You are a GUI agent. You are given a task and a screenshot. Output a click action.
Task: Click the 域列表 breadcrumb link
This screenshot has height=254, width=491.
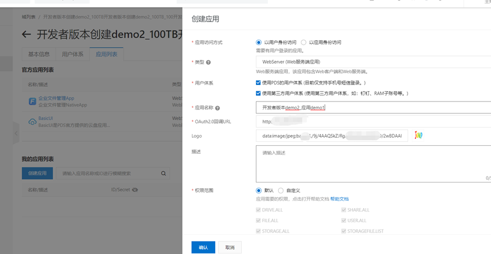[x=28, y=17]
